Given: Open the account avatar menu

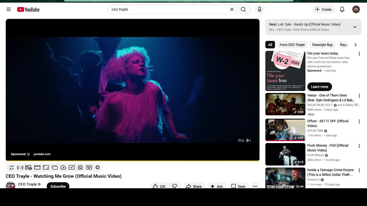Looking at the screenshot, I should (356, 9).
